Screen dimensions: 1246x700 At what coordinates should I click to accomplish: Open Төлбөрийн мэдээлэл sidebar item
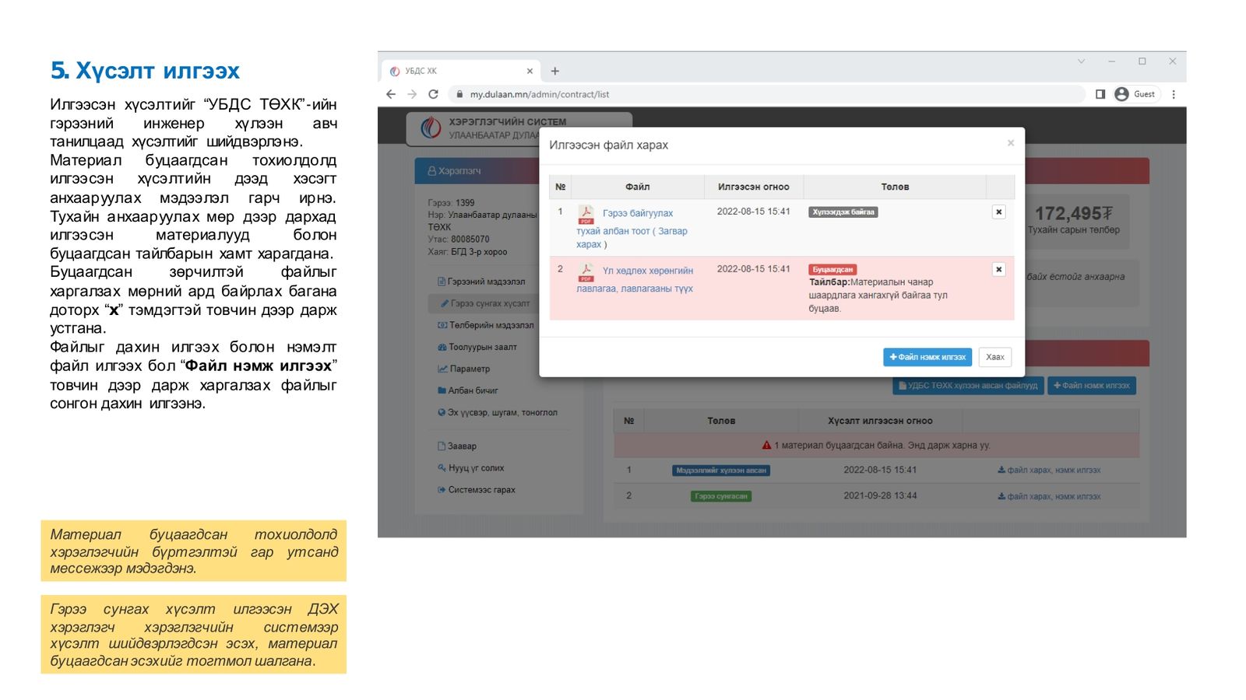click(486, 325)
